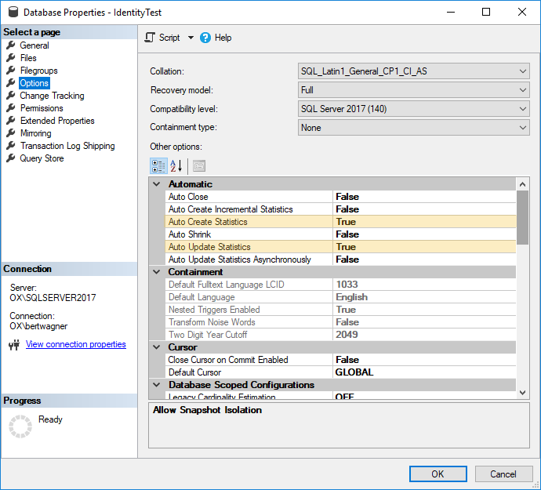Viewport: 541px width, 490px height.
Task: Click the Cancel button
Action: (503, 474)
